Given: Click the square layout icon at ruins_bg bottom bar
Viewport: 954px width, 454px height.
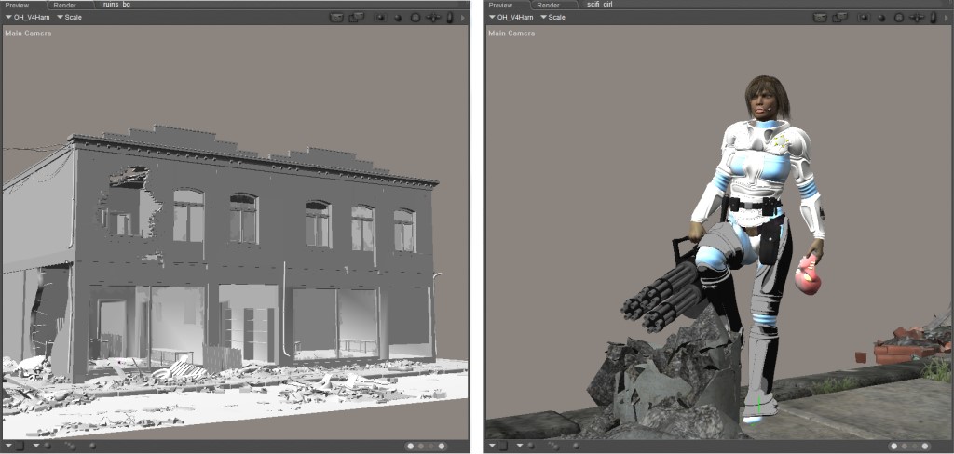Looking at the screenshot, I should coord(20,446).
